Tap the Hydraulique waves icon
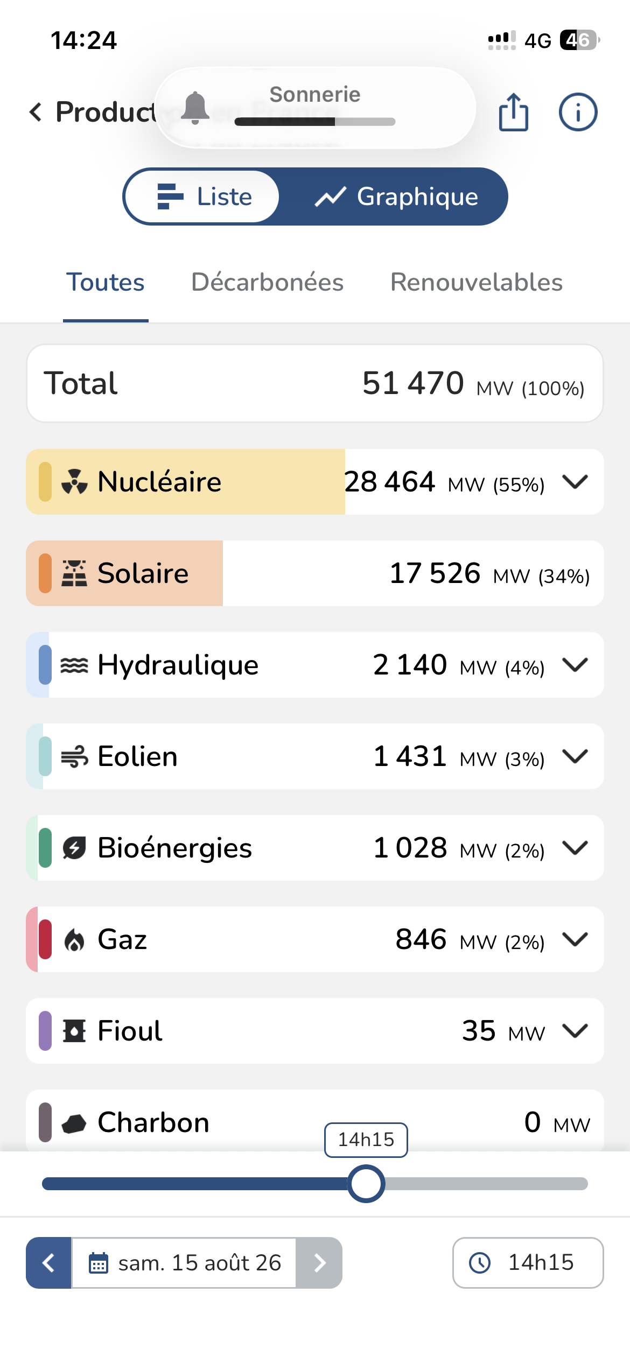 coord(74,665)
